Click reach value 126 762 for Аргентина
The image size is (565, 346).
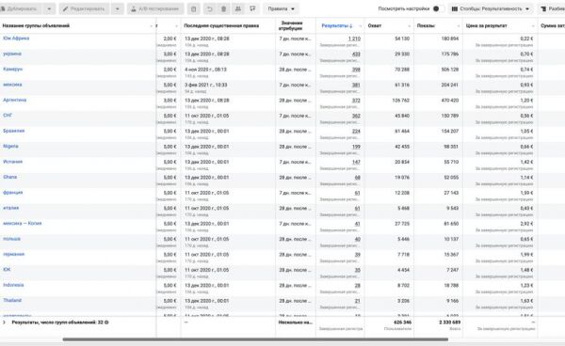pyautogui.click(x=401, y=101)
